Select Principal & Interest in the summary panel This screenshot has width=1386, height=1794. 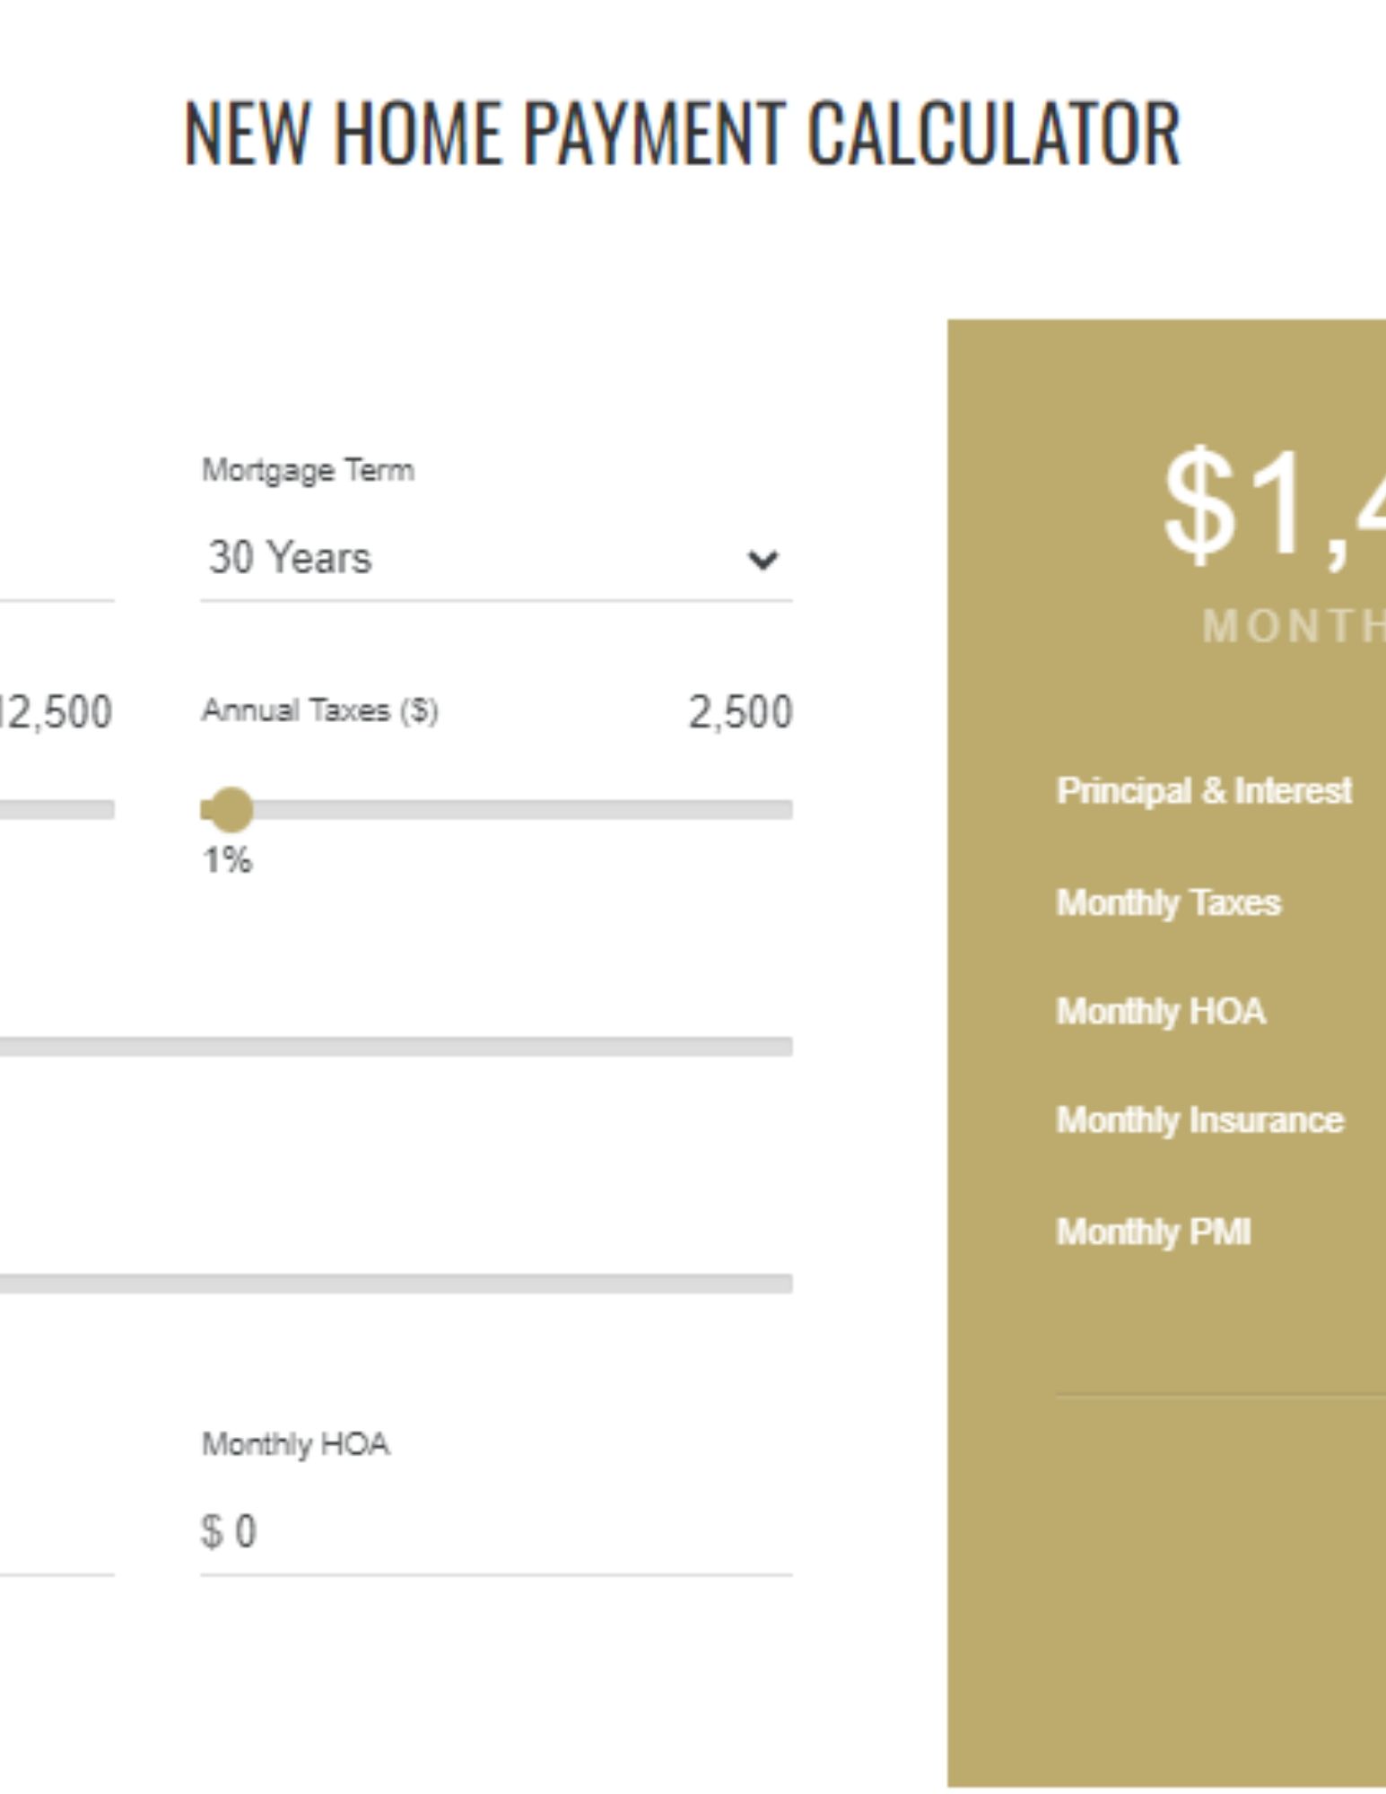[x=1204, y=791]
